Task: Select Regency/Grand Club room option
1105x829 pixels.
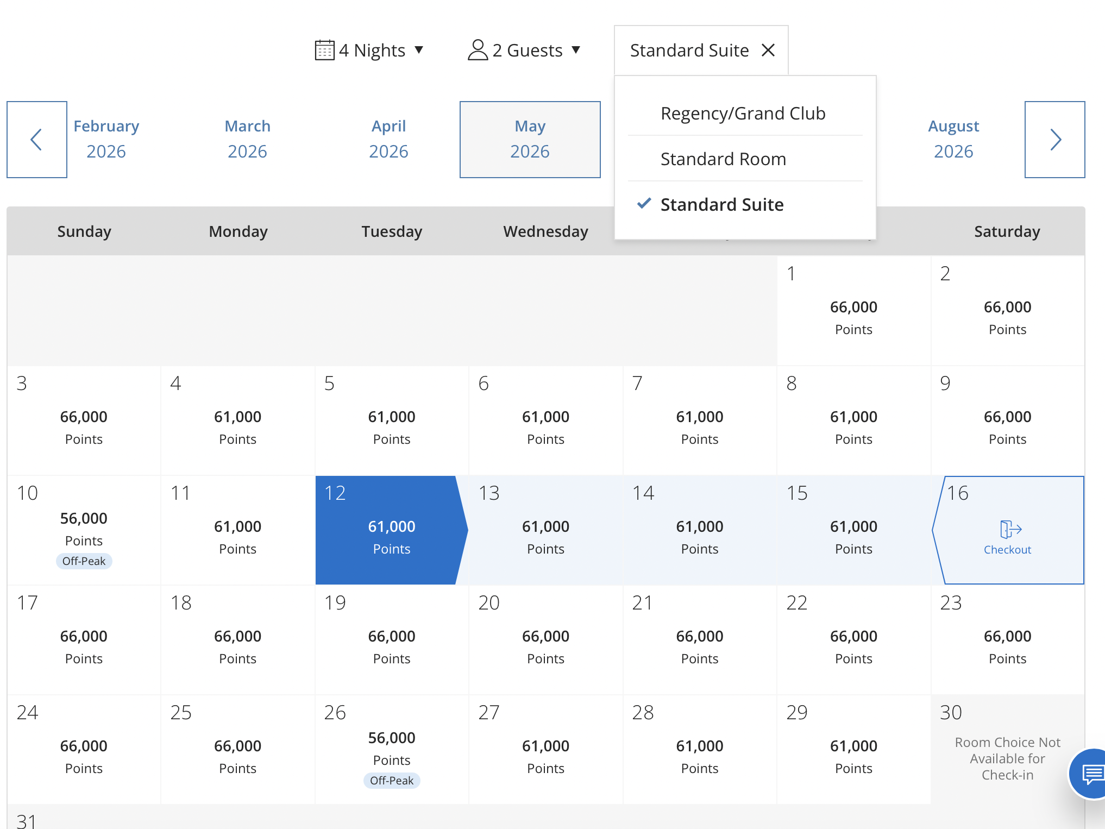Action: click(x=743, y=114)
